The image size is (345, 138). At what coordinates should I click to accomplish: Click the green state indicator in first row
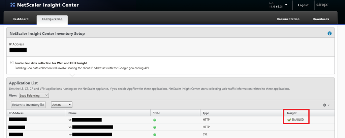[155, 120]
